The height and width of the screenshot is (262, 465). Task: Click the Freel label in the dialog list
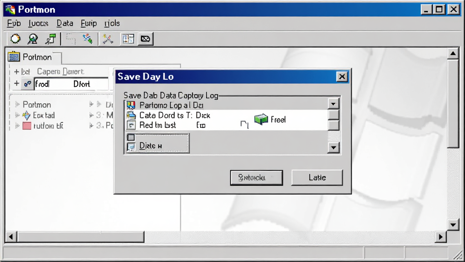tap(278, 120)
